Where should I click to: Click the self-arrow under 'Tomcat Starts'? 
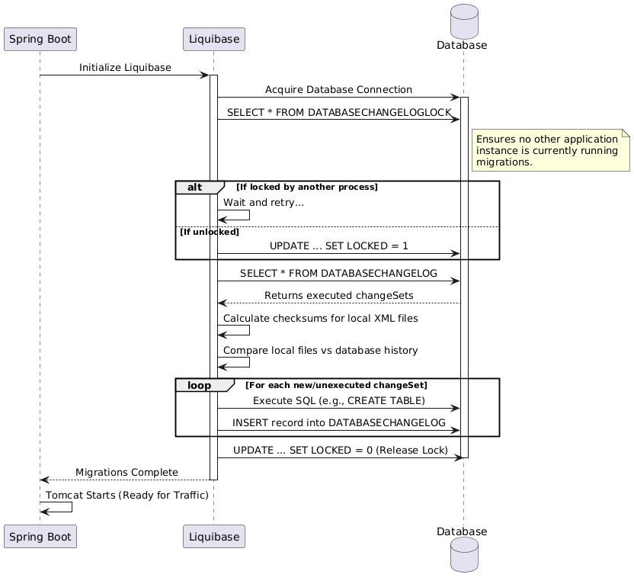[56, 507]
